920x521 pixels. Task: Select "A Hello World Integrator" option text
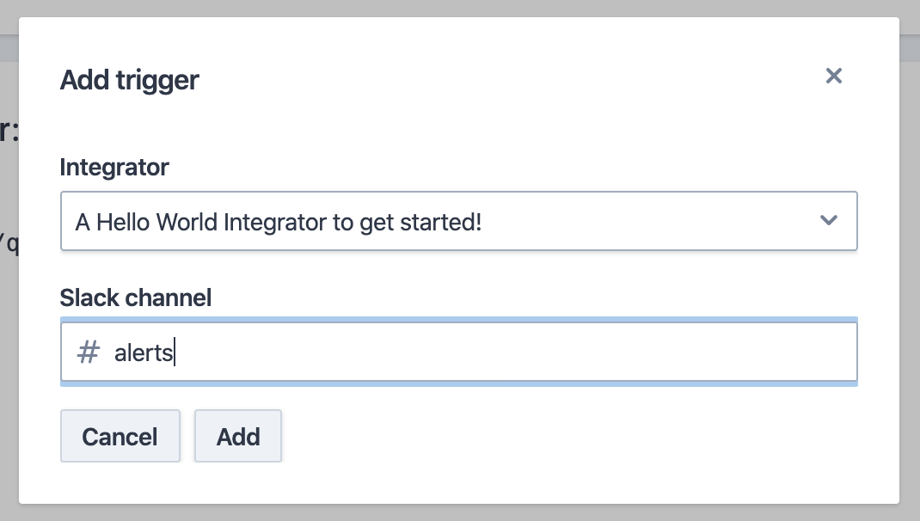pos(279,222)
